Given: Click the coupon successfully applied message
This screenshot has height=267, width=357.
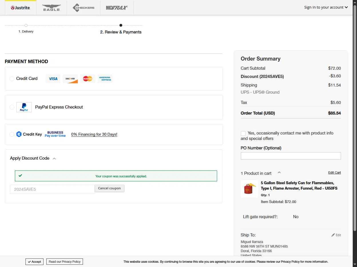Looking at the screenshot, I should pyautogui.click(x=121, y=176).
